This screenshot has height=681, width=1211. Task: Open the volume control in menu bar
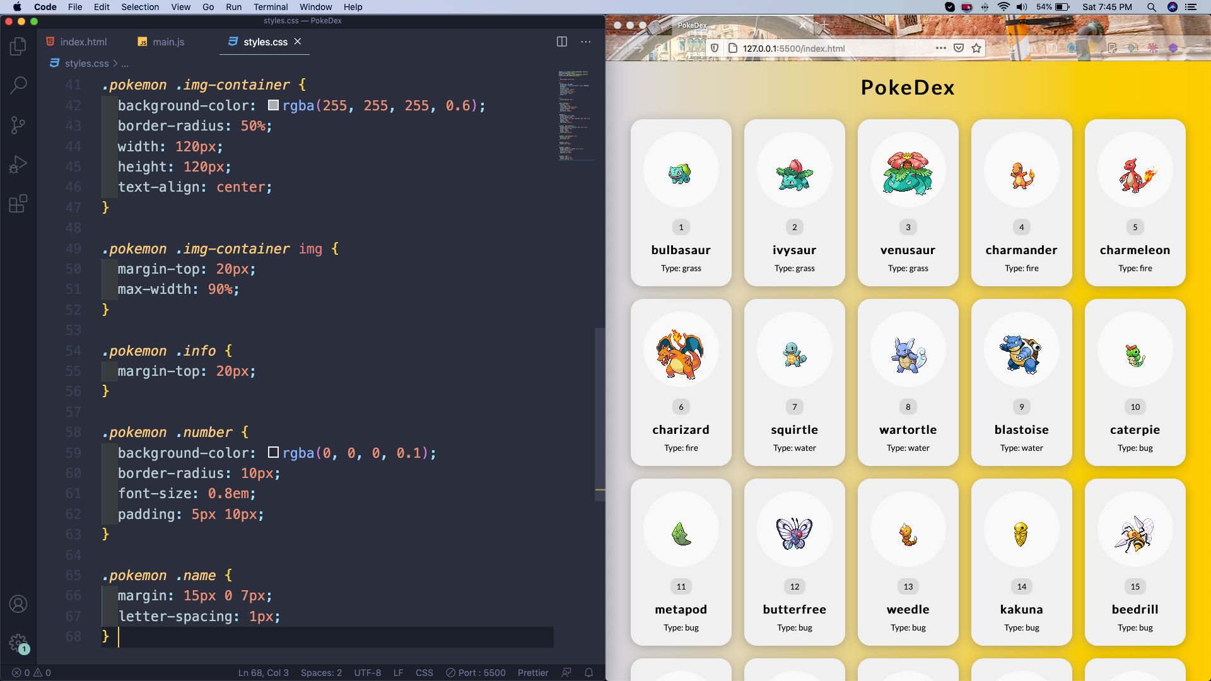[1022, 7]
